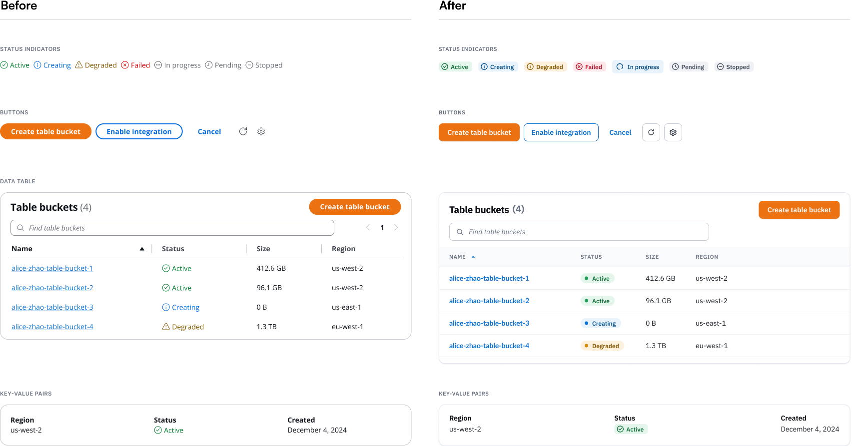Click Stopped badge in After status indicators
This screenshot has height=446, width=852.
[734, 67]
